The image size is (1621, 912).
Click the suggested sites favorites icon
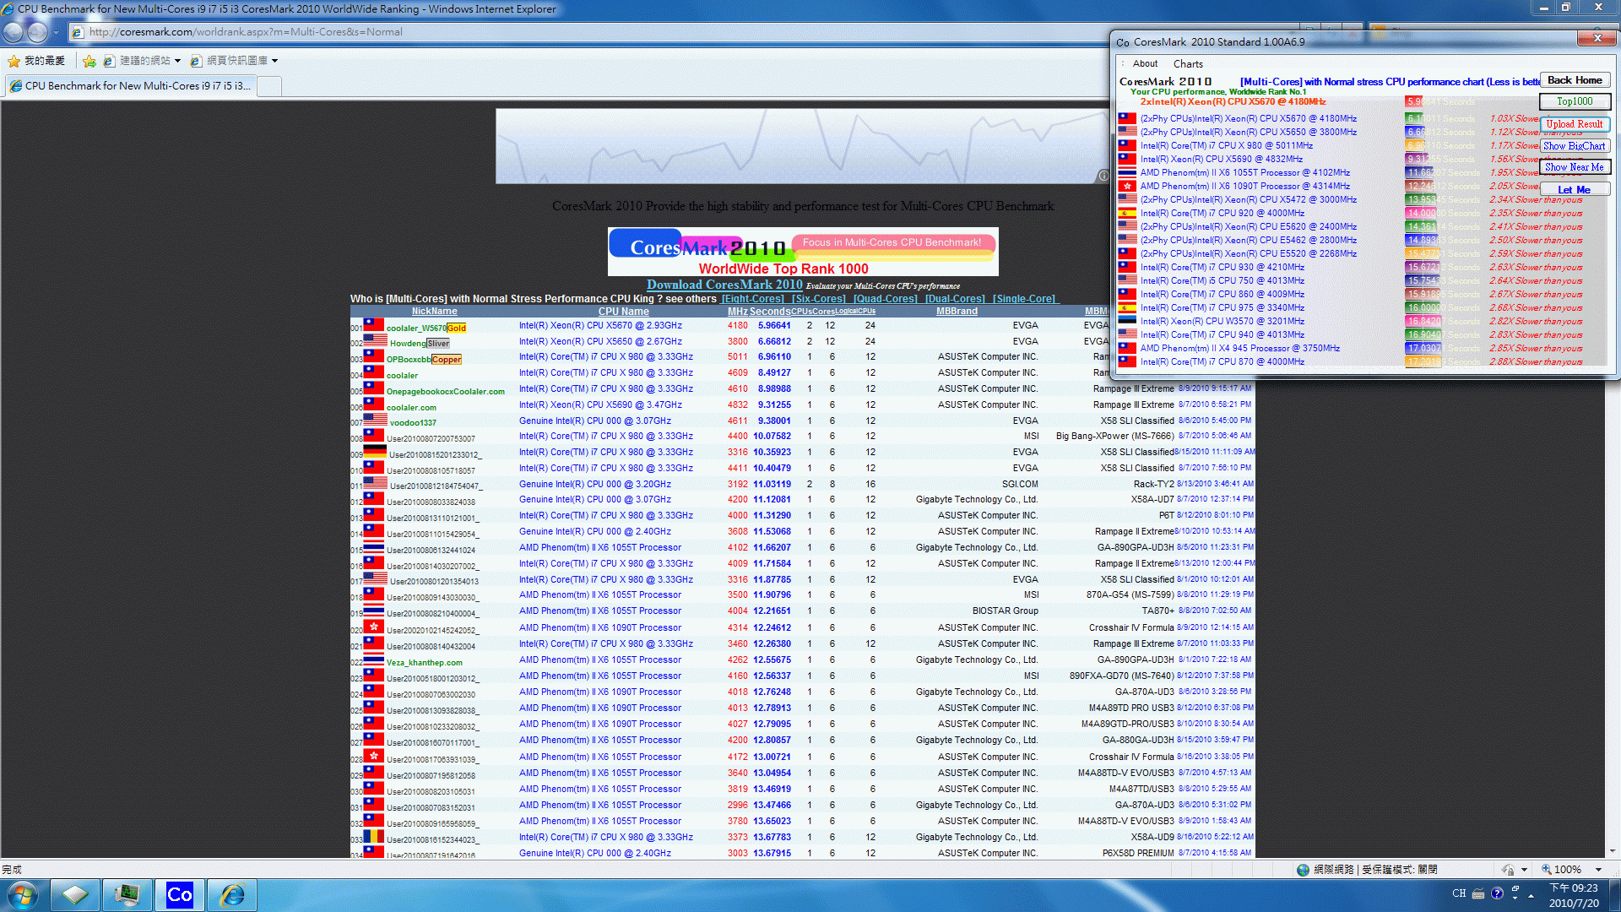(109, 61)
